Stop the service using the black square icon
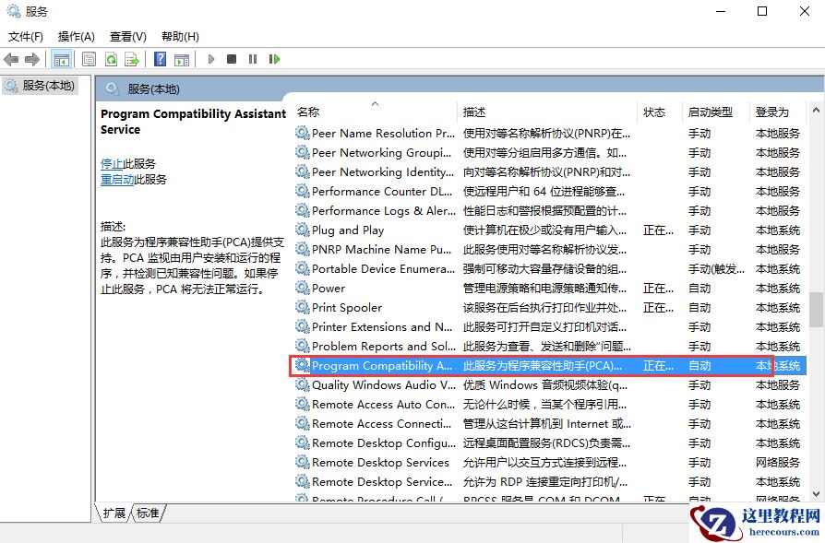 pos(233,59)
